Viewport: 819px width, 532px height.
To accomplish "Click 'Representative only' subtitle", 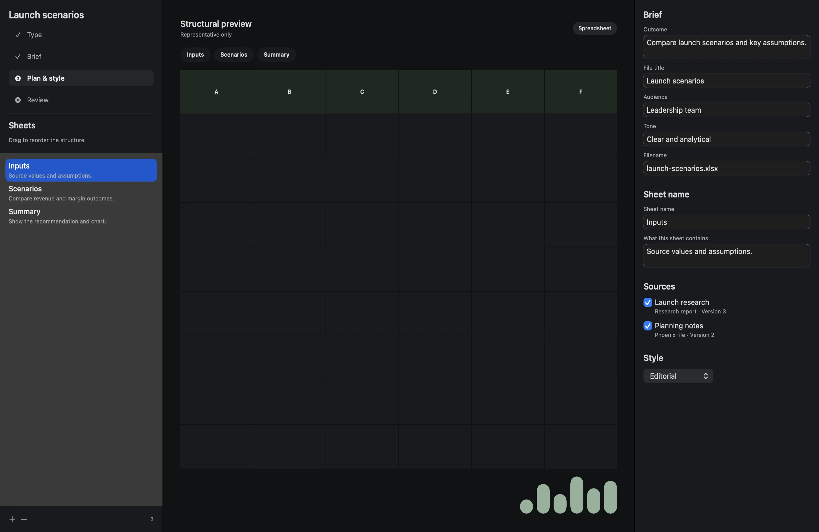I will (206, 35).
